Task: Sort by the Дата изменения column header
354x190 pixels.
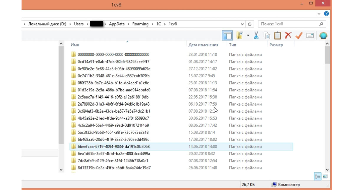Action: point(203,45)
